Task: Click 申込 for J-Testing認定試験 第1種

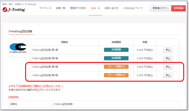Action: point(168,50)
